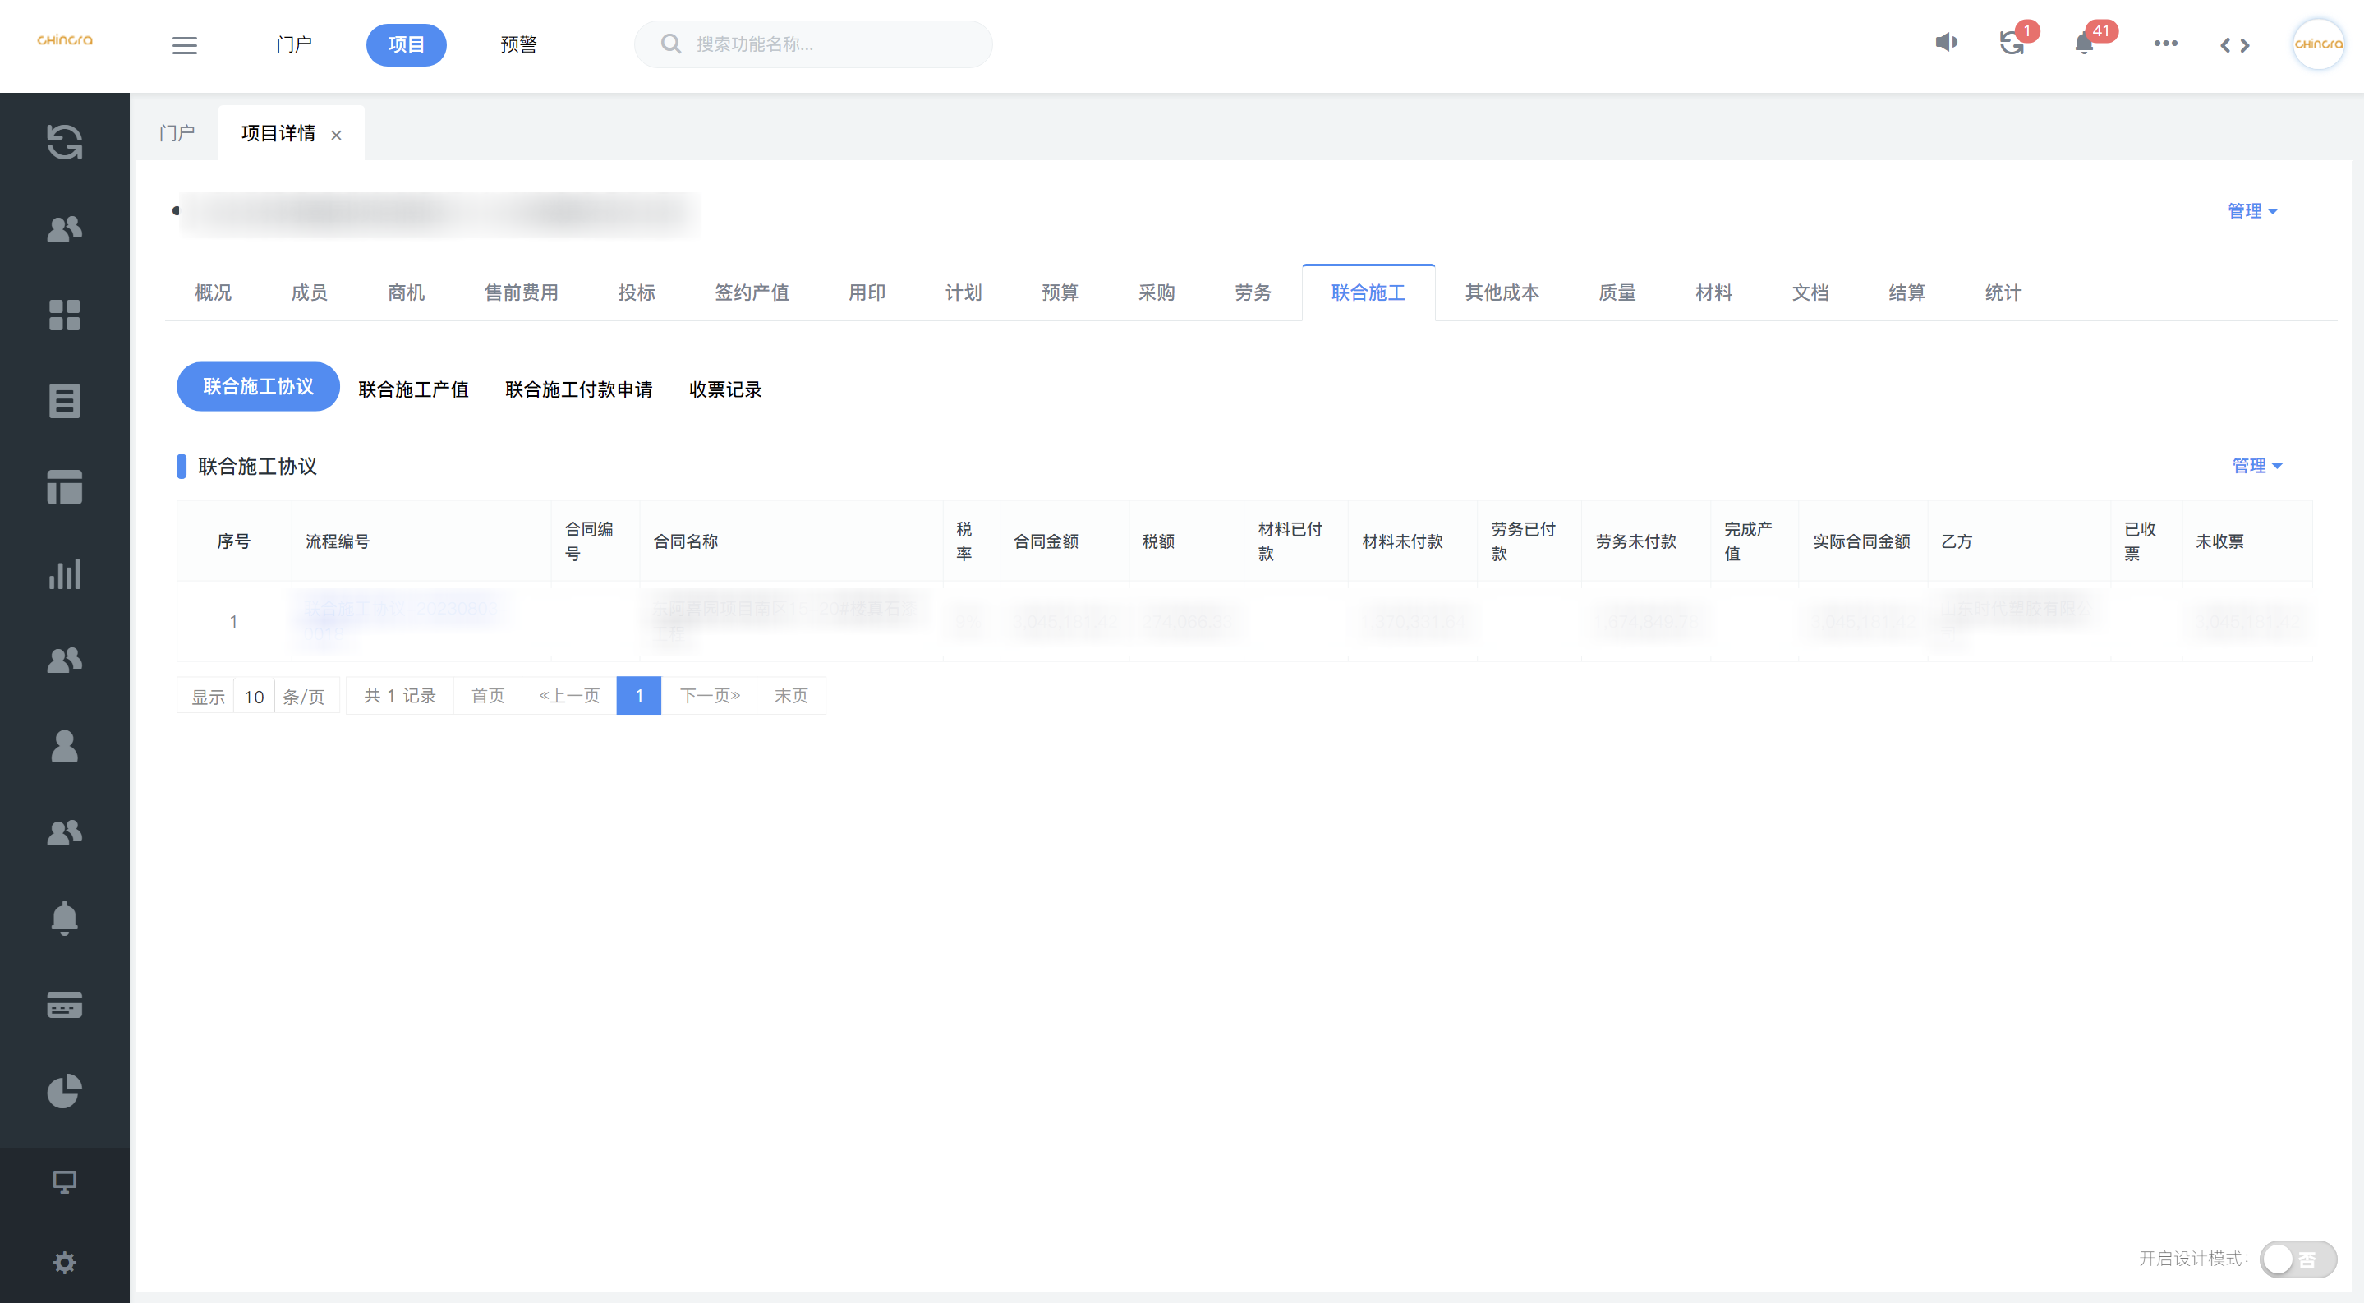Viewport: 2364px width, 1303px height.
Task: Switch to the 其他成本 tab
Action: [1502, 292]
